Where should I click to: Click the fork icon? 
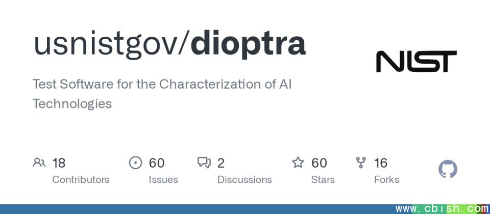click(x=361, y=163)
